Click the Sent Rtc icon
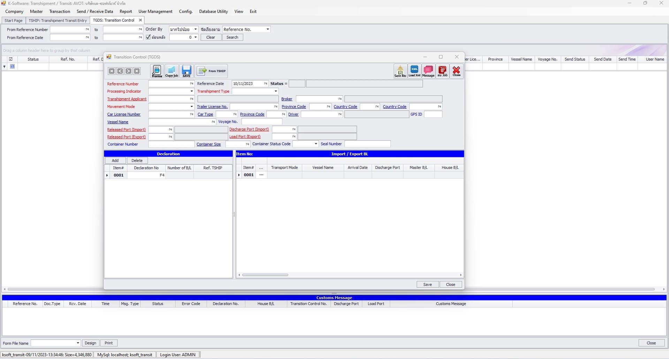Screen dimensions: 669x359 [x=400, y=71]
